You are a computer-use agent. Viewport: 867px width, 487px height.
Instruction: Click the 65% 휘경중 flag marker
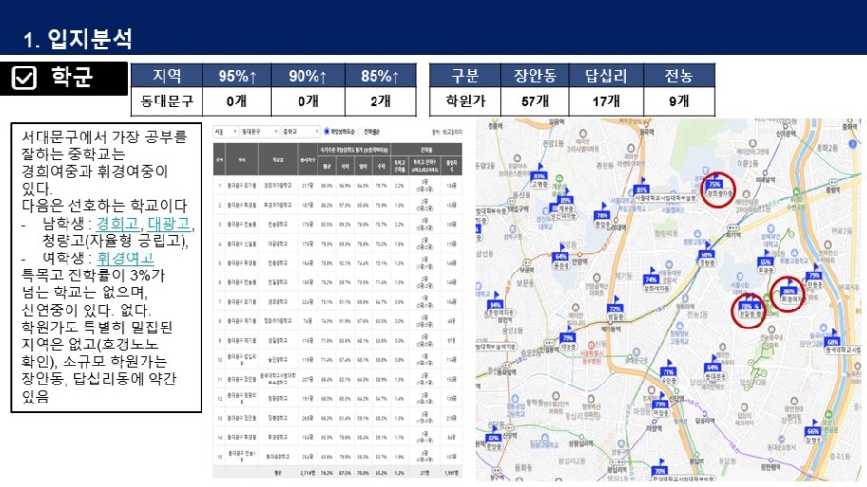(x=766, y=262)
